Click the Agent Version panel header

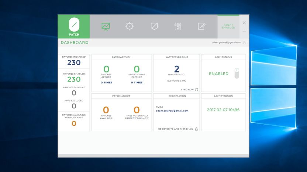coord(223,96)
